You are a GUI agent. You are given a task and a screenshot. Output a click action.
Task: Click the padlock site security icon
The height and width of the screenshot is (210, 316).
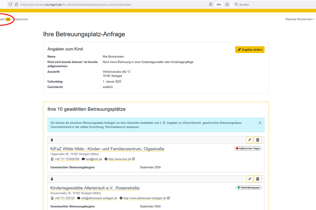coord(16,4)
